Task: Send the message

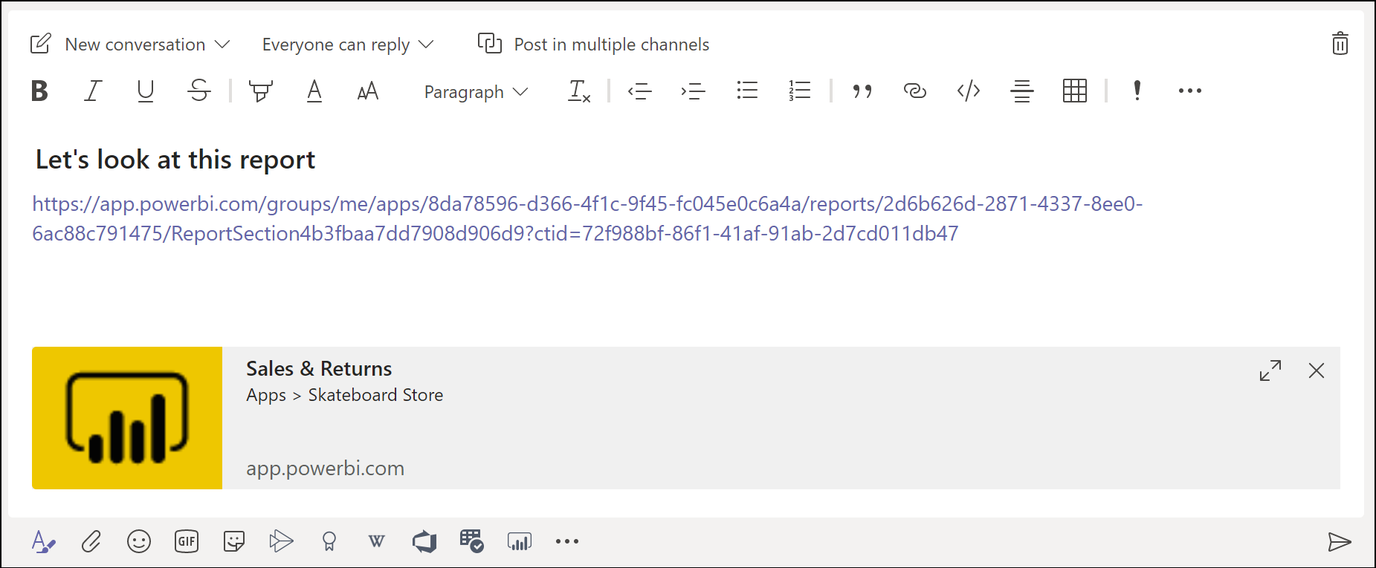Action: (x=1340, y=542)
